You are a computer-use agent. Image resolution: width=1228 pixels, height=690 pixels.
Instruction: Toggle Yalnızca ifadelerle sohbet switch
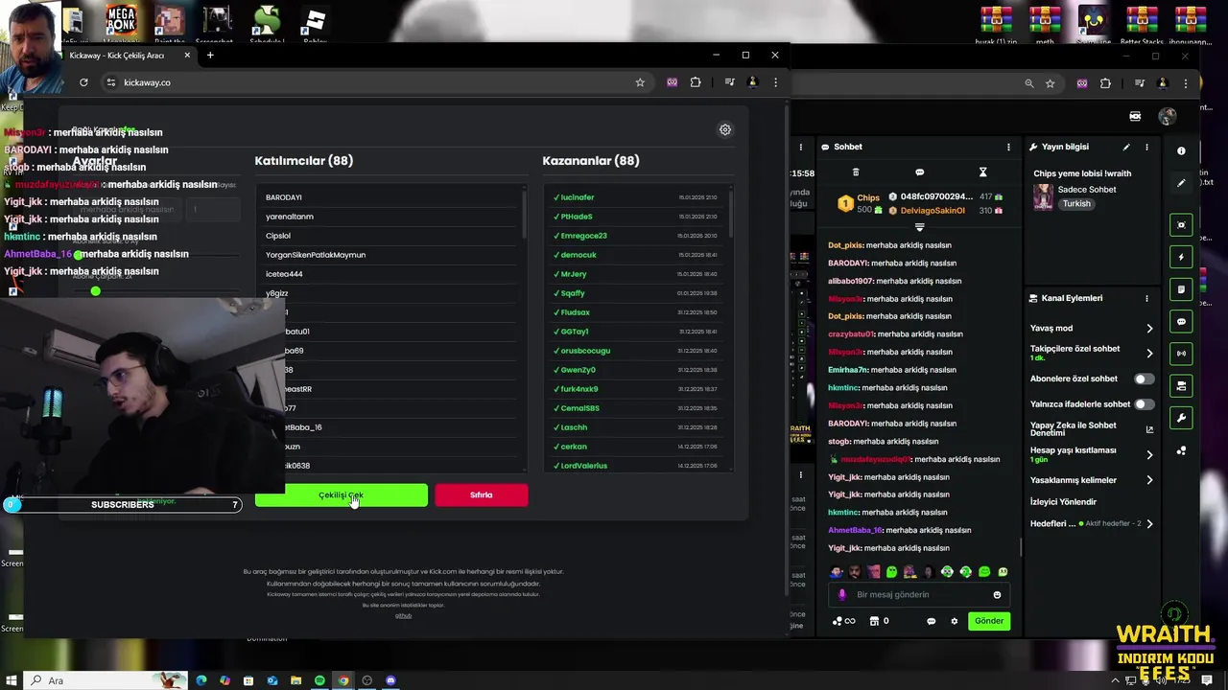[1145, 403]
